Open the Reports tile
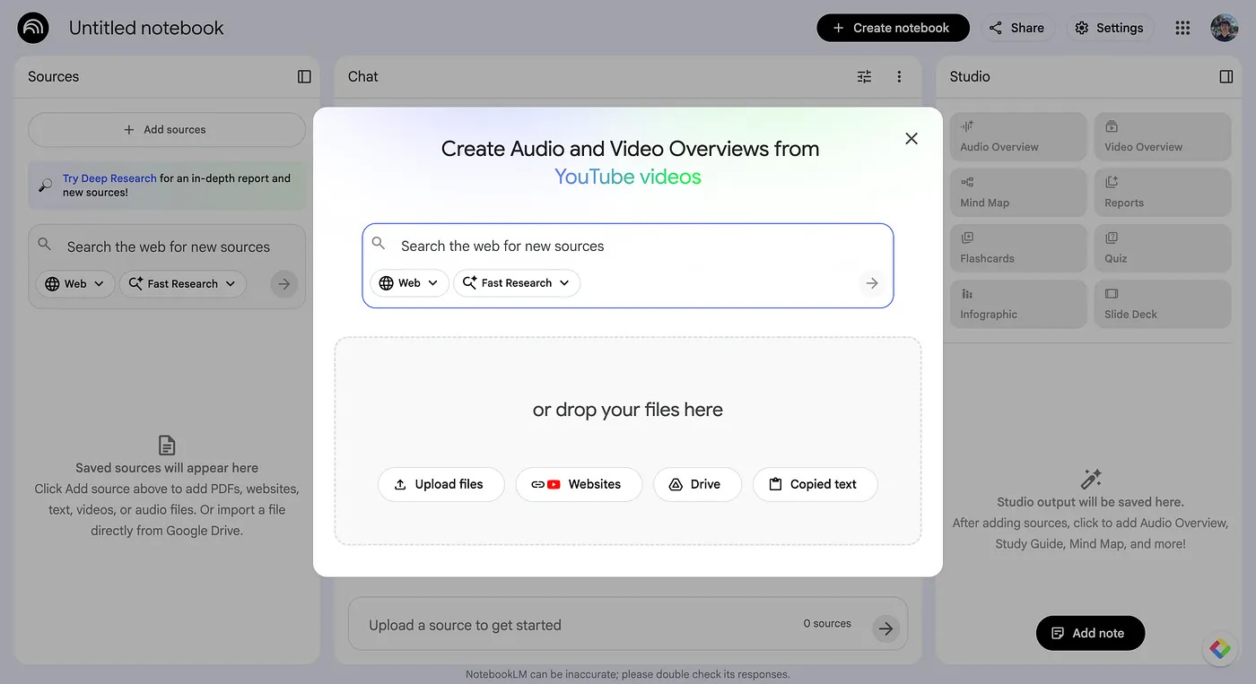This screenshot has width=1256, height=684. coord(1163,193)
